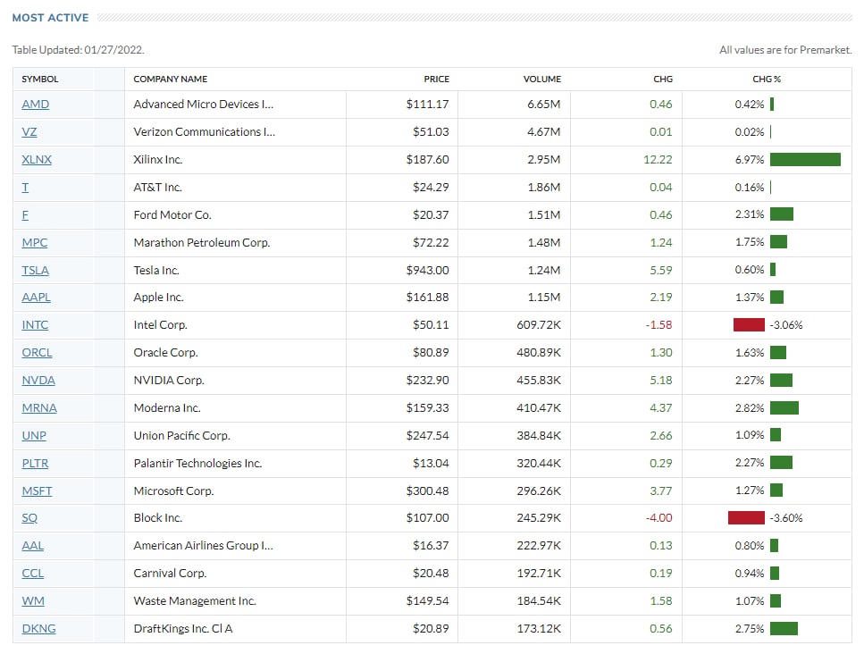Click the DKNG symbol link
Viewport: 864px width, 654px height.
point(38,629)
